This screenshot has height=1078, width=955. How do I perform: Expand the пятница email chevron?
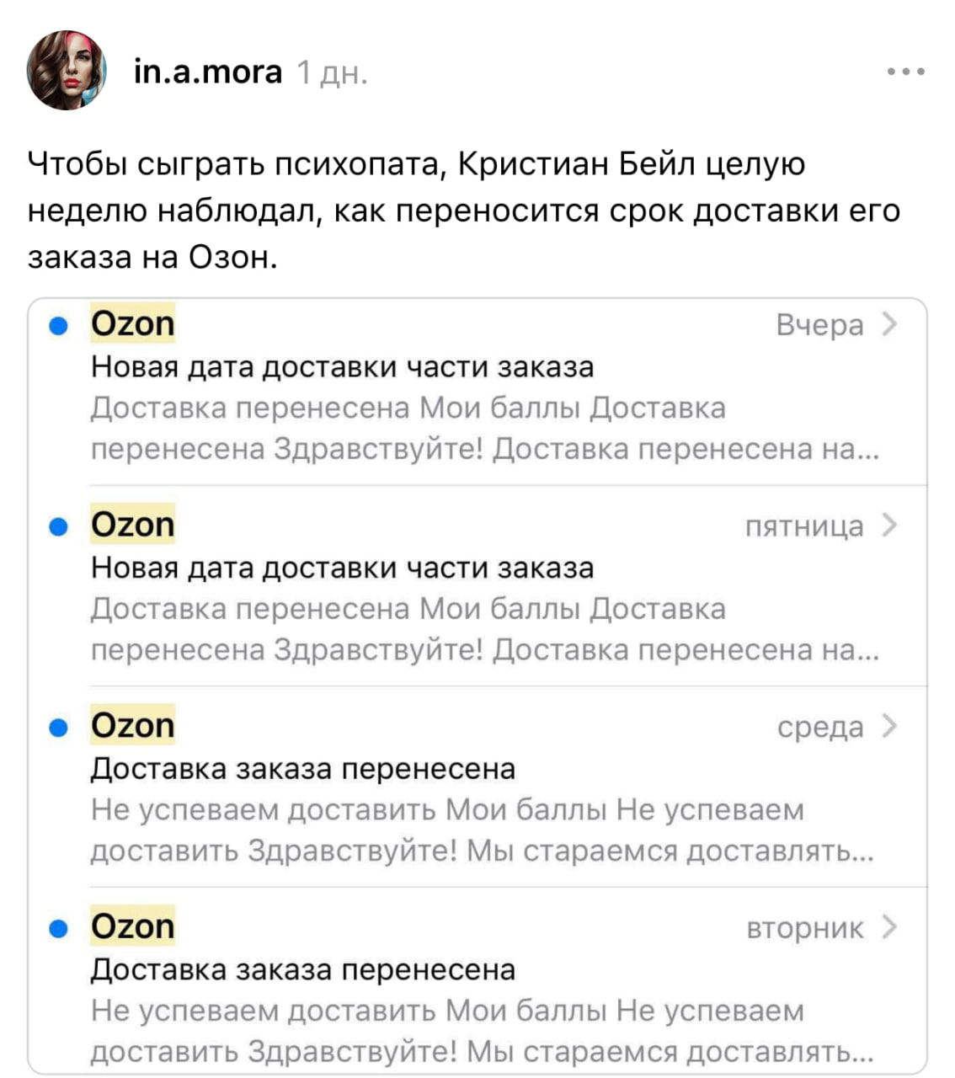pos(888,526)
